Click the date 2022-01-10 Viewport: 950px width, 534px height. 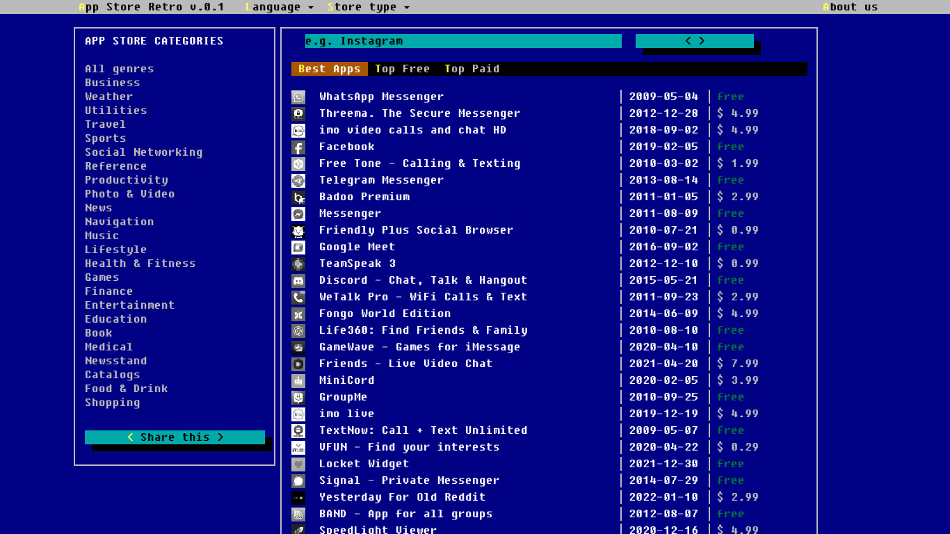tap(663, 497)
